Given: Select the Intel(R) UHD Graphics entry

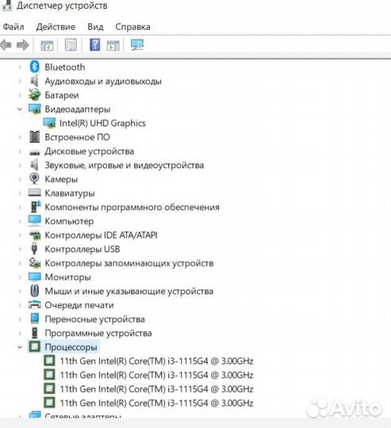Looking at the screenshot, I should point(102,123).
